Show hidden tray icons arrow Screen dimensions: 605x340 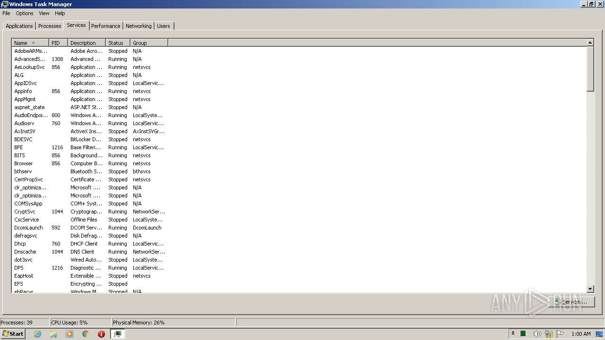pos(513,334)
